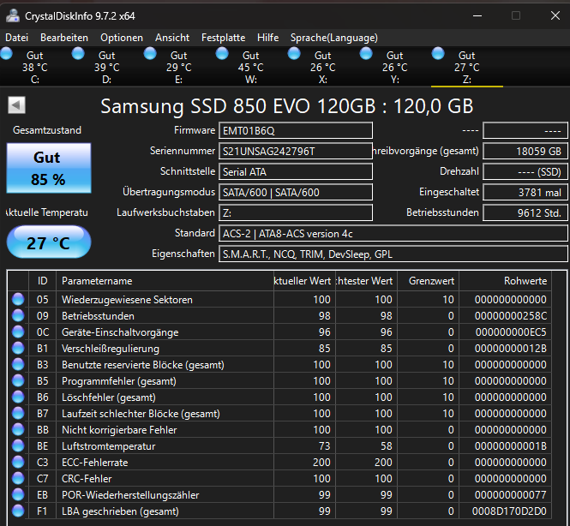The image size is (570, 526).
Task: Click status orb for Löschfehler row
Action: click(18, 397)
